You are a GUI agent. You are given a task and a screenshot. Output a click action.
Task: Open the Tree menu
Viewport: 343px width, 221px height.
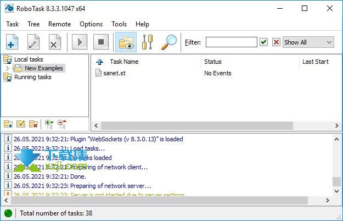tap(33, 24)
